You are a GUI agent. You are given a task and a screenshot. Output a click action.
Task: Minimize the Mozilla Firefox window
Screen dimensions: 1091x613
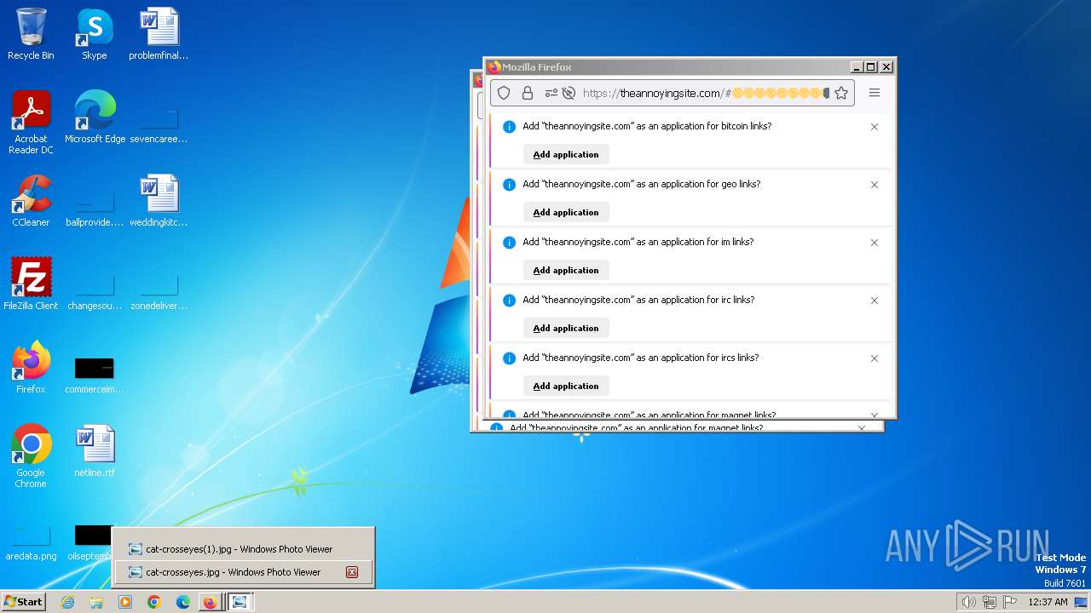pos(857,67)
